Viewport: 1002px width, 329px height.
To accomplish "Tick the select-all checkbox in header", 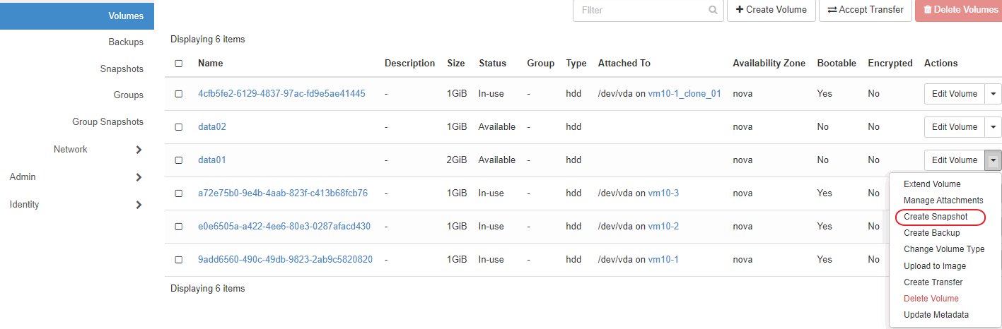I will (179, 64).
